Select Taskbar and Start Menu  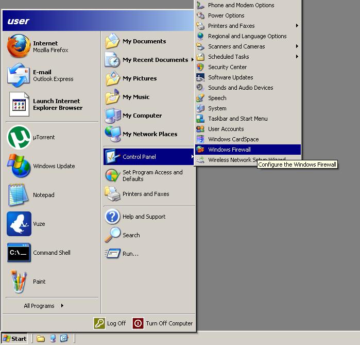coord(248,119)
